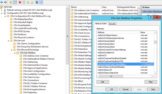This screenshot has width=162, height=94.
Task: Select CN=AddressBook Mailbox Policies in tree
Action: [x=39, y=59]
